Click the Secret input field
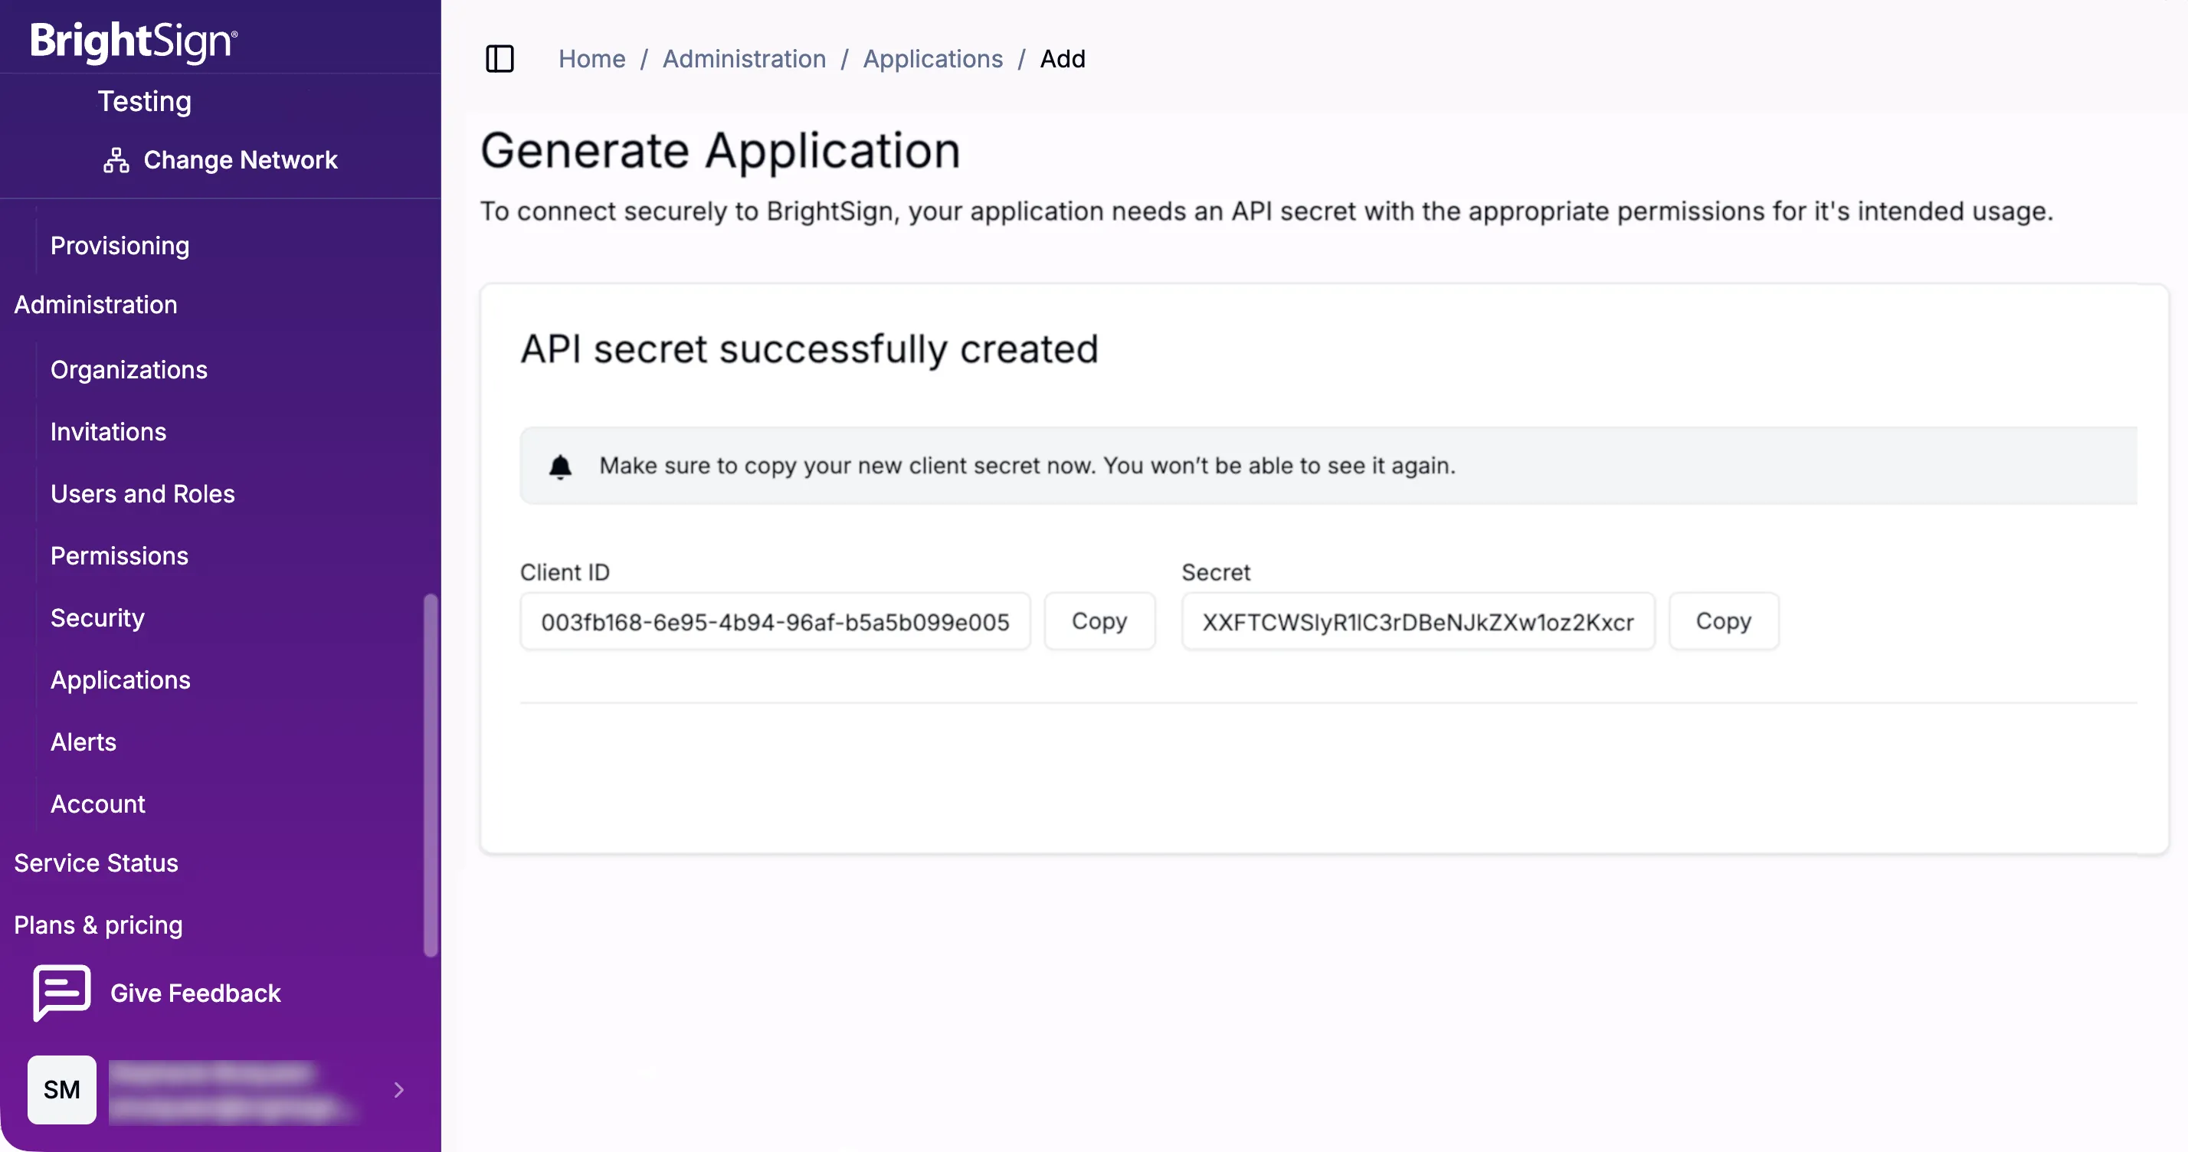This screenshot has height=1152, width=2188. tap(1417, 621)
